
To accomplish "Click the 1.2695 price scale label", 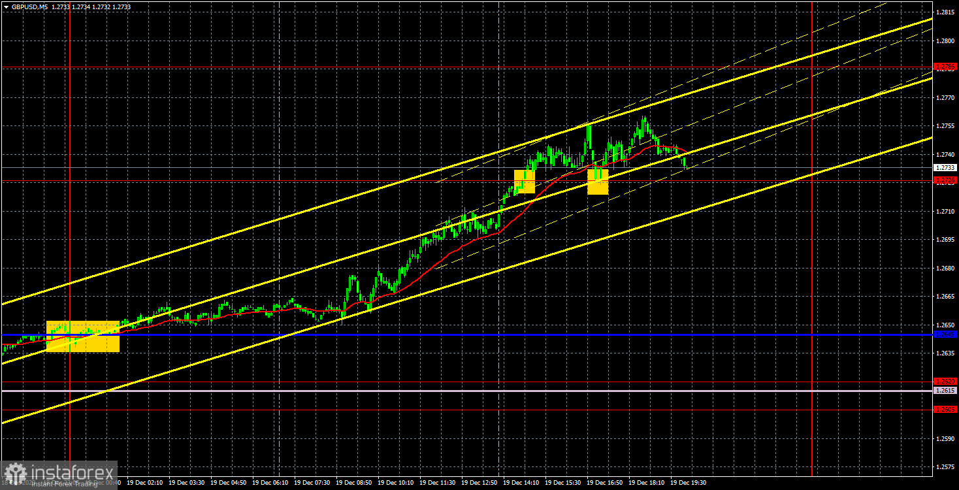I will pyautogui.click(x=945, y=240).
